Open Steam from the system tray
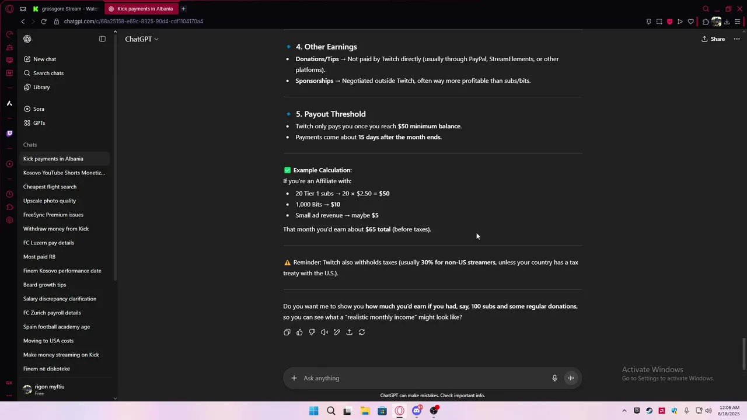This screenshot has width=747, height=420. pos(649,411)
